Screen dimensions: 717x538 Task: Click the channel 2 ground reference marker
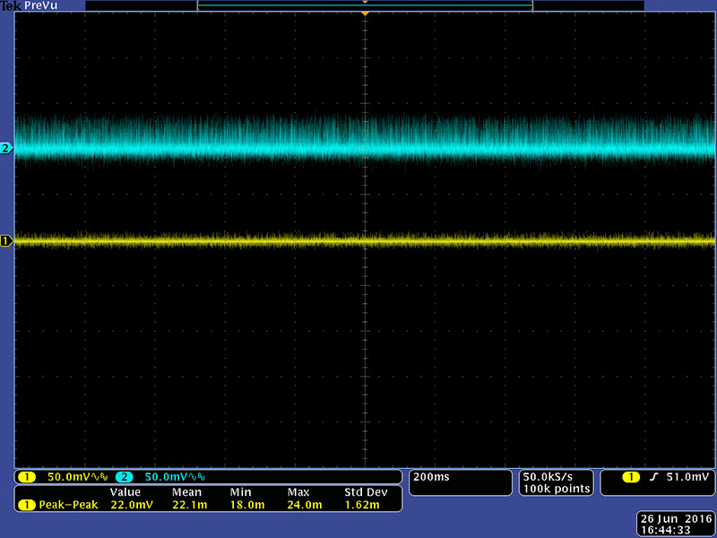point(6,148)
